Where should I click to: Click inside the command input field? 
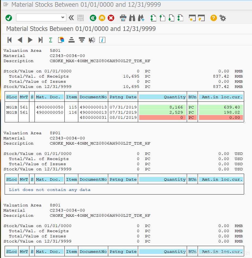pos(38,17)
